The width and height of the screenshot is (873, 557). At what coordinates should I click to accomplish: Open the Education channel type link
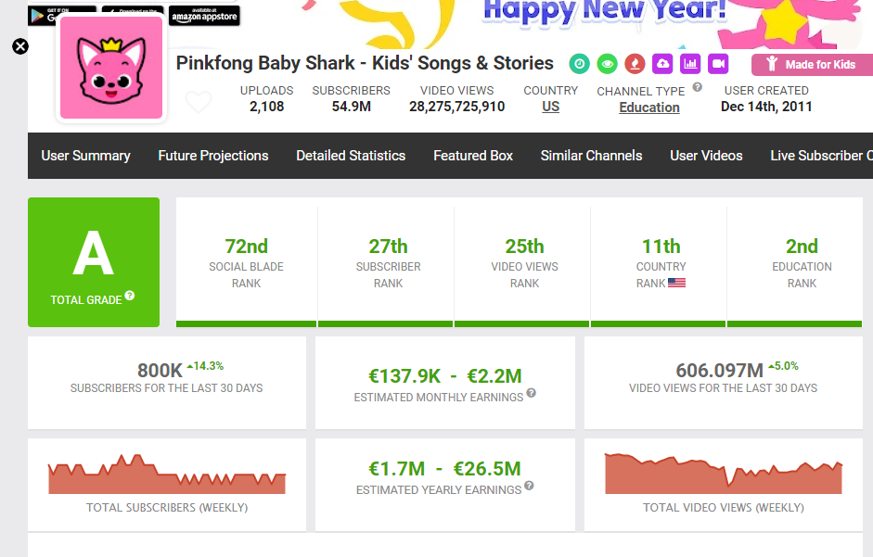pos(649,108)
